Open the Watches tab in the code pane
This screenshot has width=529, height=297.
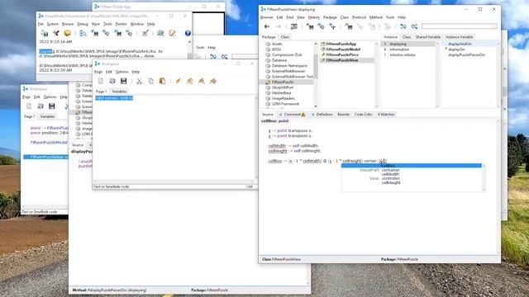386,115
